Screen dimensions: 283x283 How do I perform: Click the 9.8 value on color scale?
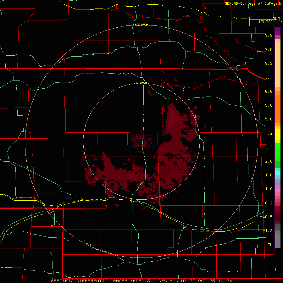269,35
